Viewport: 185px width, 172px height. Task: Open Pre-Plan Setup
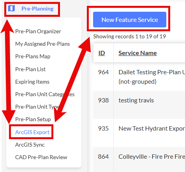point(33,119)
